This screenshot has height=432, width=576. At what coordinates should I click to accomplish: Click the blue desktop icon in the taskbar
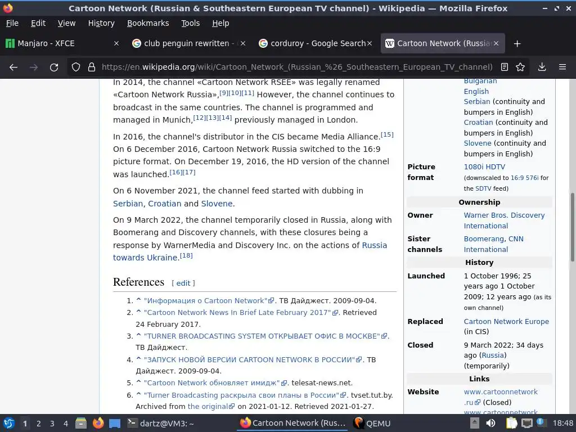pos(115,424)
